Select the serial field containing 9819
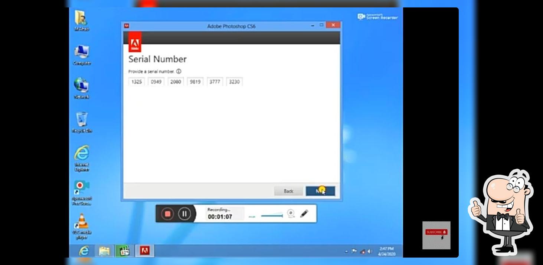The height and width of the screenshot is (265, 543). (x=195, y=82)
